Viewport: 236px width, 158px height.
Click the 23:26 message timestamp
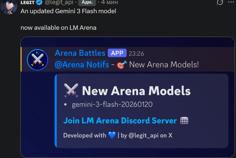(136, 53)
